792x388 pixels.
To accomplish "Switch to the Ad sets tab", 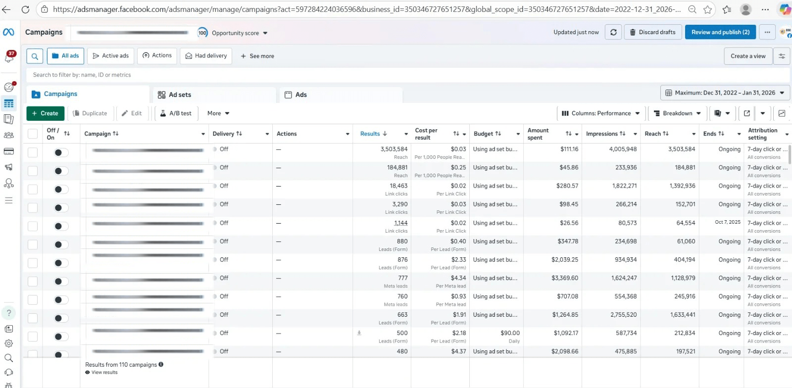I will click(x=180, y=95).
